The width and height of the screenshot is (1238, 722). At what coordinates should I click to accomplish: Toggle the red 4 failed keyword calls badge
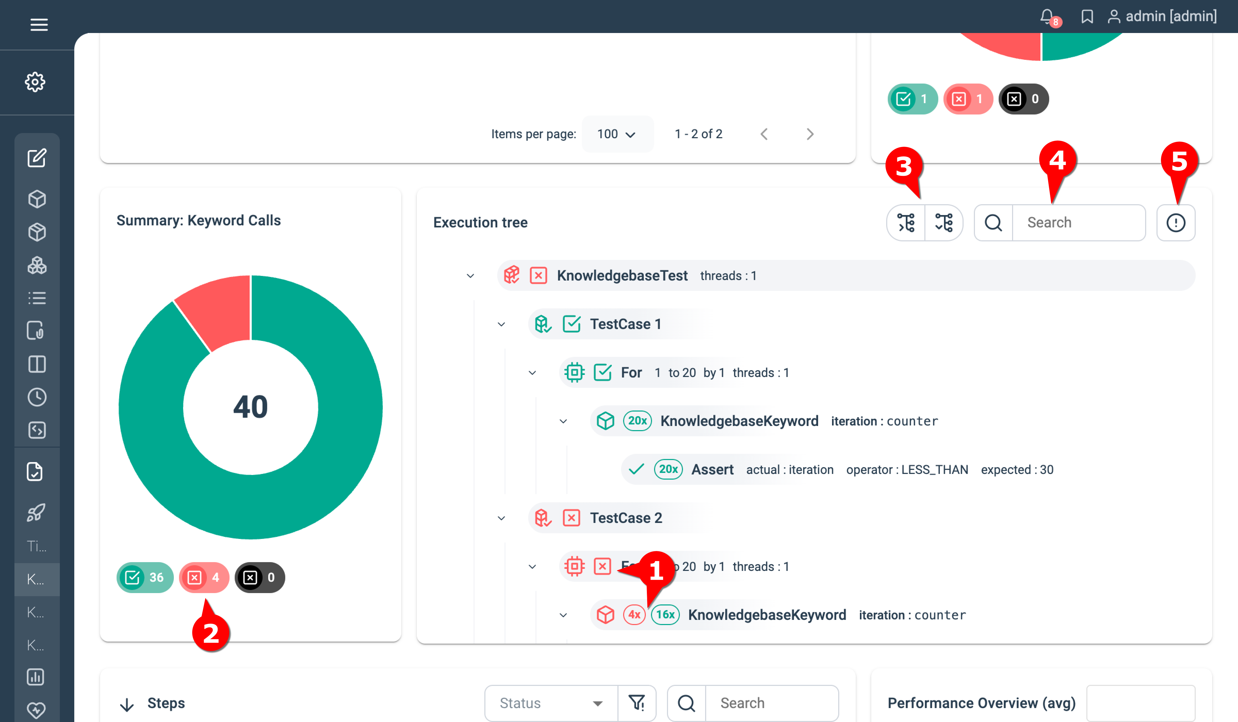(204, 578)
